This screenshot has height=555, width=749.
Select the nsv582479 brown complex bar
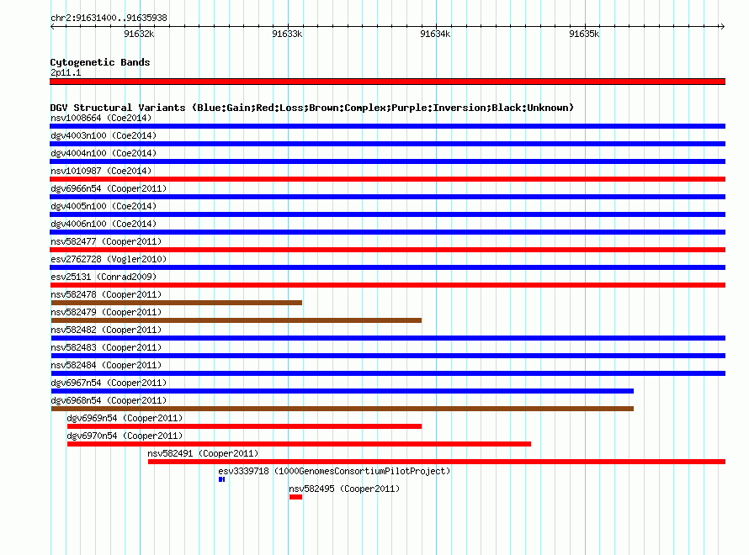[236, 320]
